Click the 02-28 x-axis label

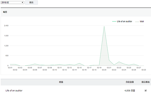(x=144, y=70)
